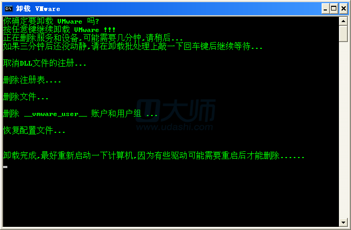
Task: Click the vertical scrollbar thumb
Action: coord(343,34)
